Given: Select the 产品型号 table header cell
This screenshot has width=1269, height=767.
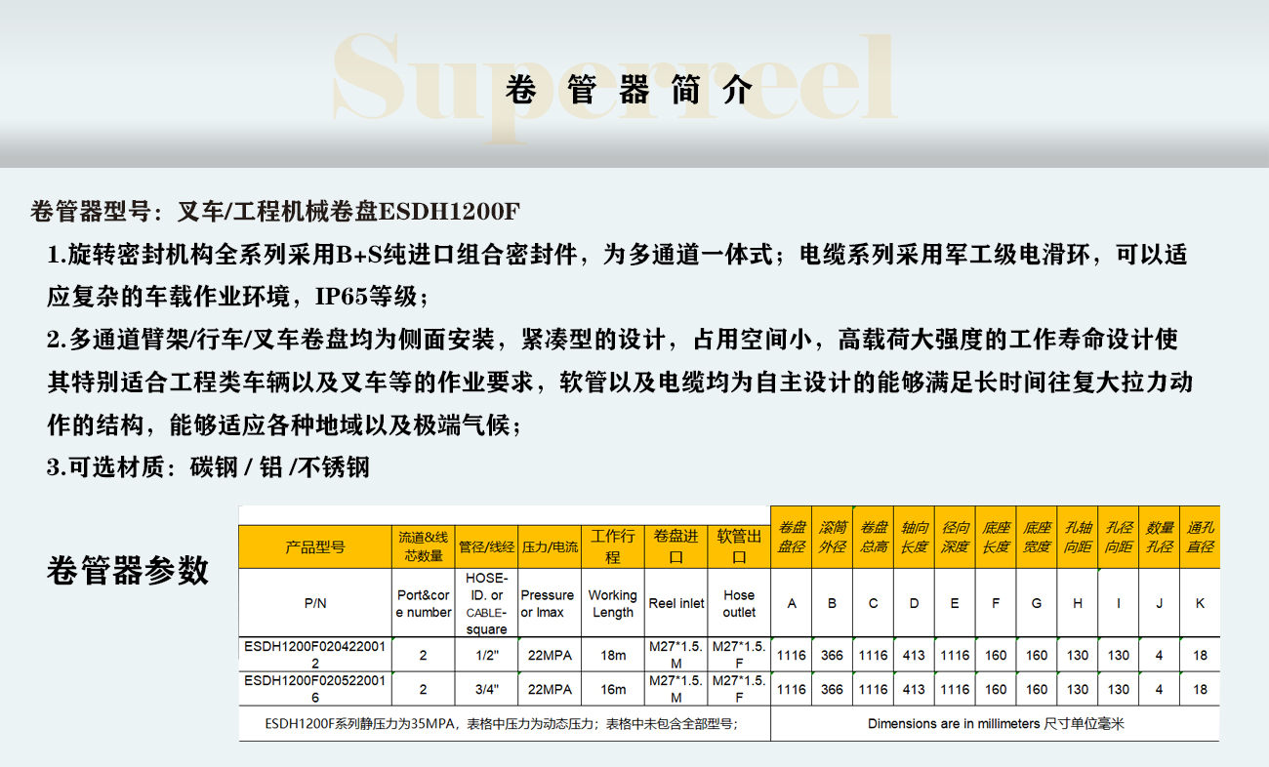Looking at the screenshot, I should pyautogui.click(x=315, y=547).
